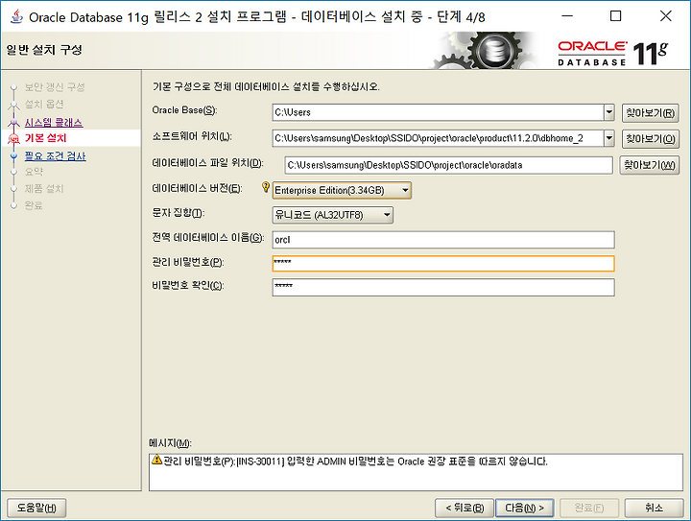This screenshot has height=521, width=691.
Task: Select the 시스템 클래스 step link
Action: pyautogui.click(x=54, y=123)
